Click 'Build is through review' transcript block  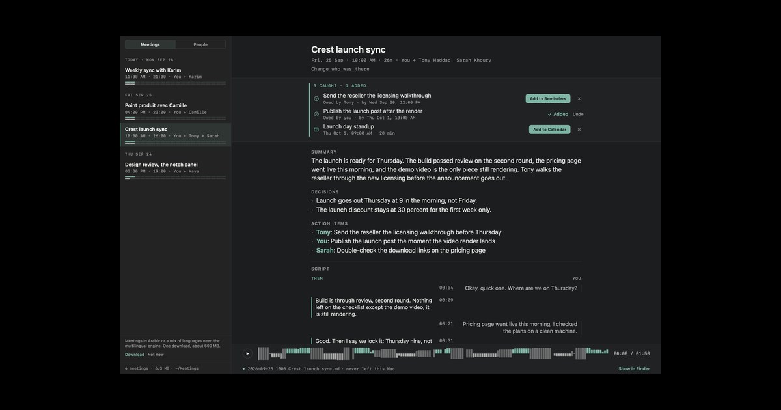(373, 307)
